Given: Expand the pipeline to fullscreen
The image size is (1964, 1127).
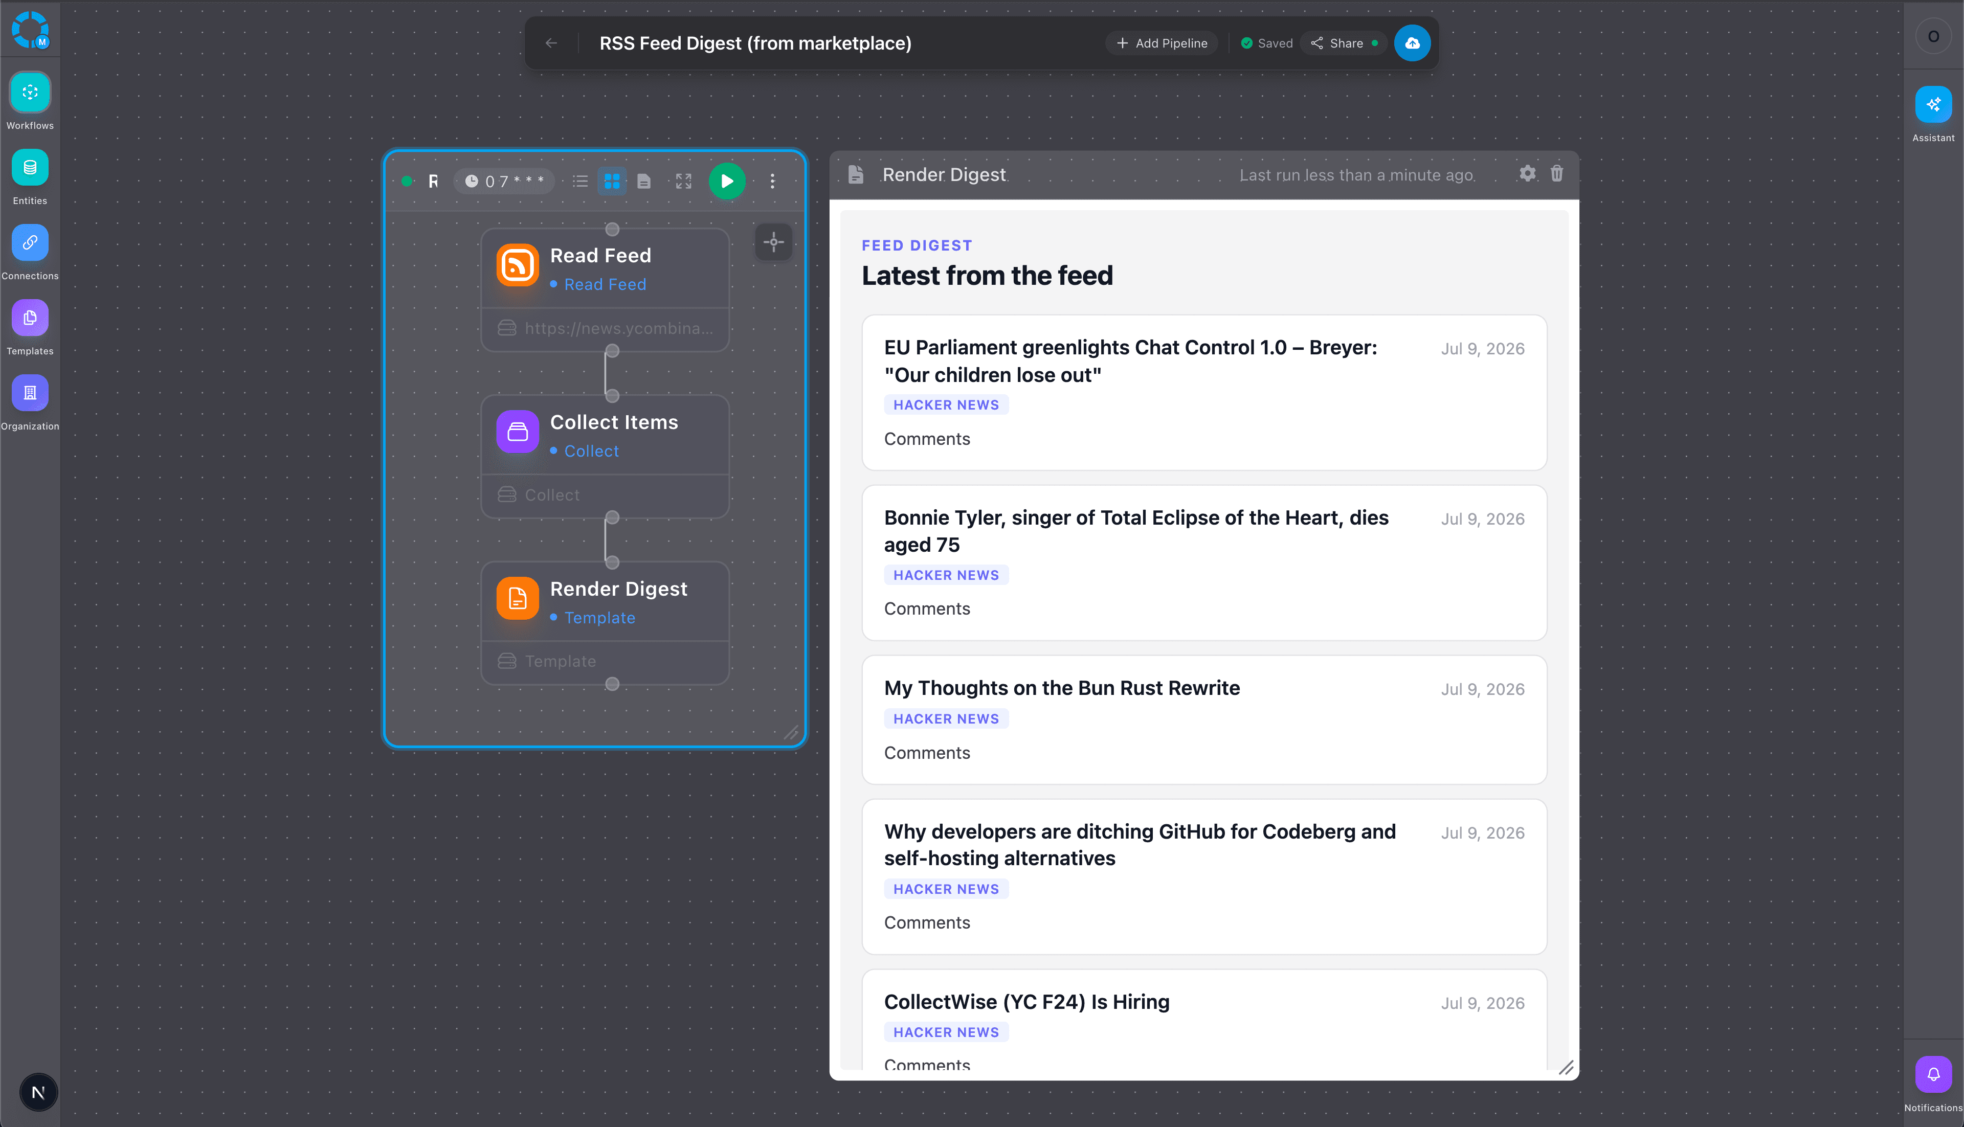Looking at the screenshot, I should click(684, 181).
